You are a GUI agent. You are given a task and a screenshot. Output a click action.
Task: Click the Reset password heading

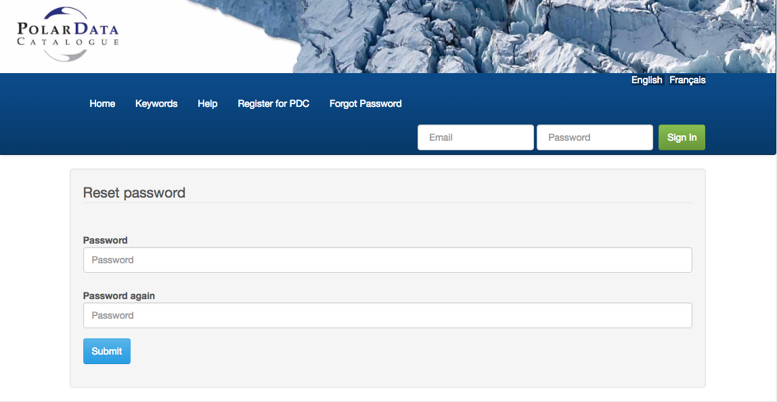(134, 193)
